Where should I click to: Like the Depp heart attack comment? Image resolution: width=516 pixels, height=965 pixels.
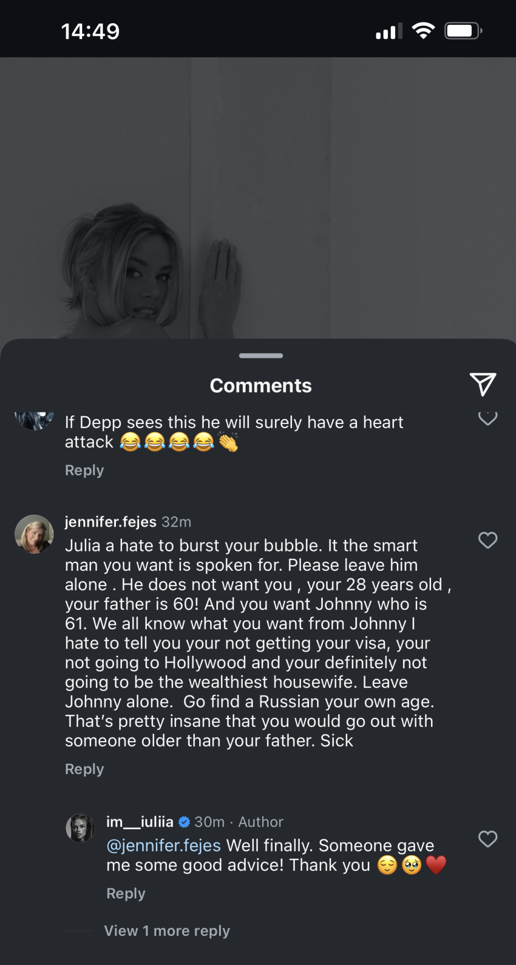pos(487,419)
